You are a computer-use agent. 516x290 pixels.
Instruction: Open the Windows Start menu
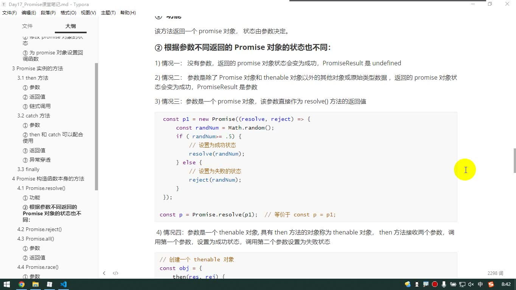click(x=7, y=284)
